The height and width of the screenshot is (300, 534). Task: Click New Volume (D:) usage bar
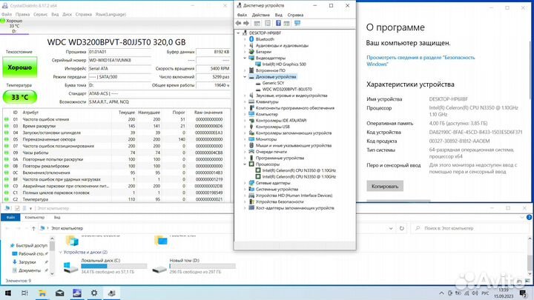(x=202, y=266)
